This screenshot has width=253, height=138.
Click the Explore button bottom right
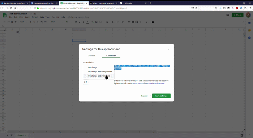[242, 135]
